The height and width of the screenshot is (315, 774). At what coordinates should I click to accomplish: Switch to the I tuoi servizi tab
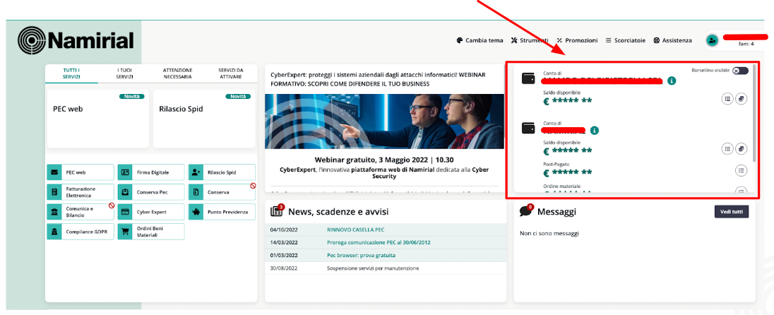[x=124, y=73]
